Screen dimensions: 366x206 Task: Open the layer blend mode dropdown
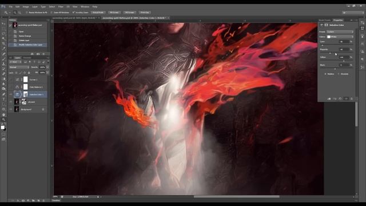(x=19, y=67)
